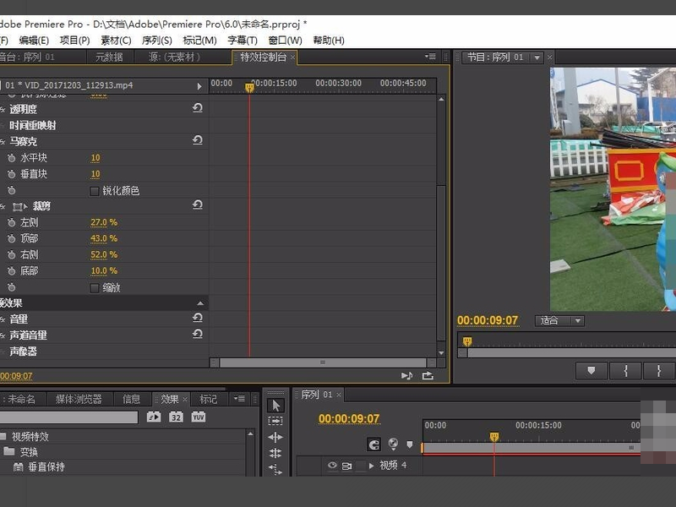The width and height of the screenshot is (676, 507).
Task: Collapse the audio effects section arrow
Action: [x=200, y=303]
